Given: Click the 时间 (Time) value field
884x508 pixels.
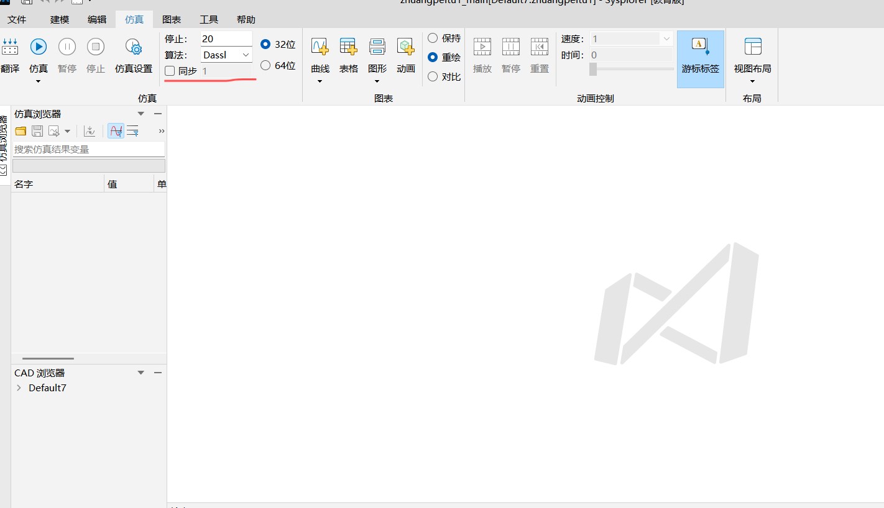Looking at the screenshot, I should (632, 55).
